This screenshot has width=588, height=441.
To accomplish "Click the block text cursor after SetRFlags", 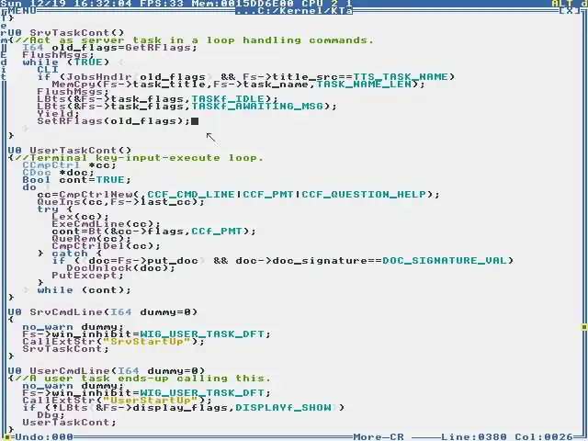I will (x=195, y=121).
